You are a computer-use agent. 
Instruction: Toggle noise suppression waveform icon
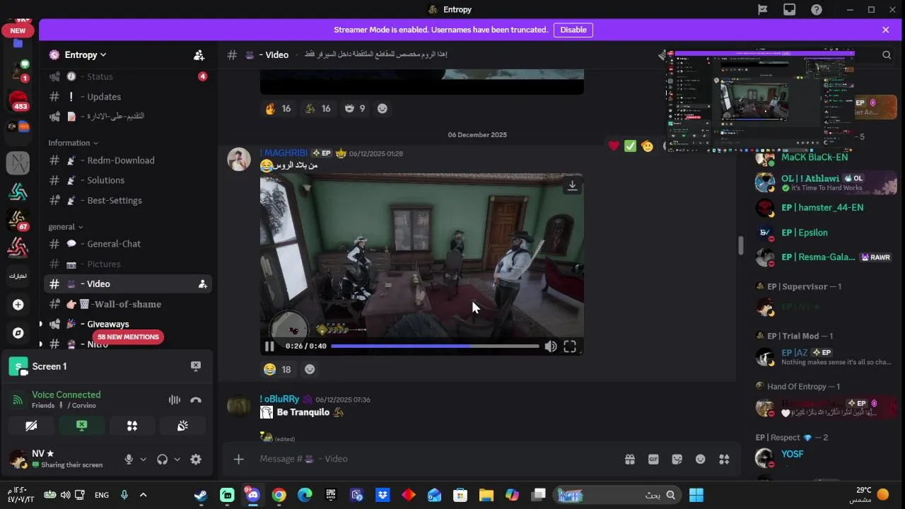point(174,400)
